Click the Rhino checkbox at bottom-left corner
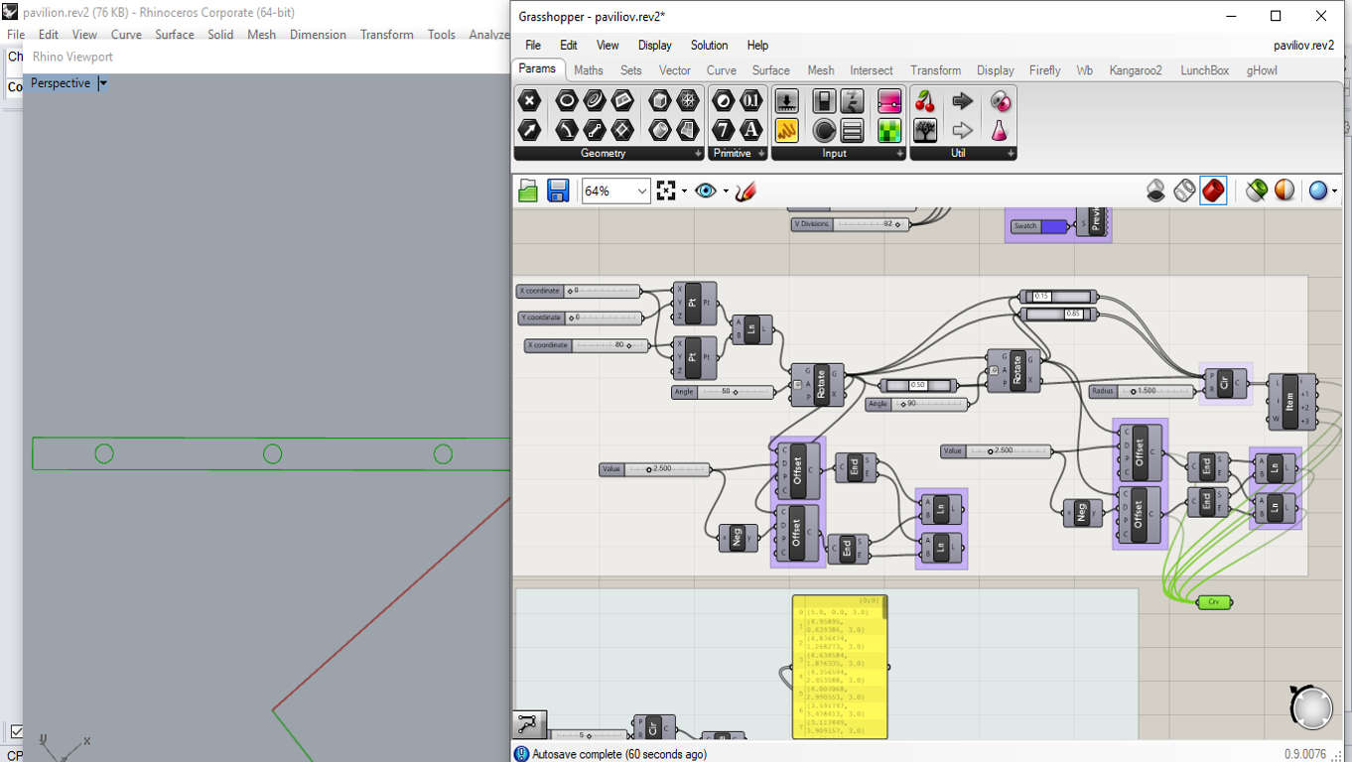Screen dimensions: 1352x762 (x=16, y=732)
